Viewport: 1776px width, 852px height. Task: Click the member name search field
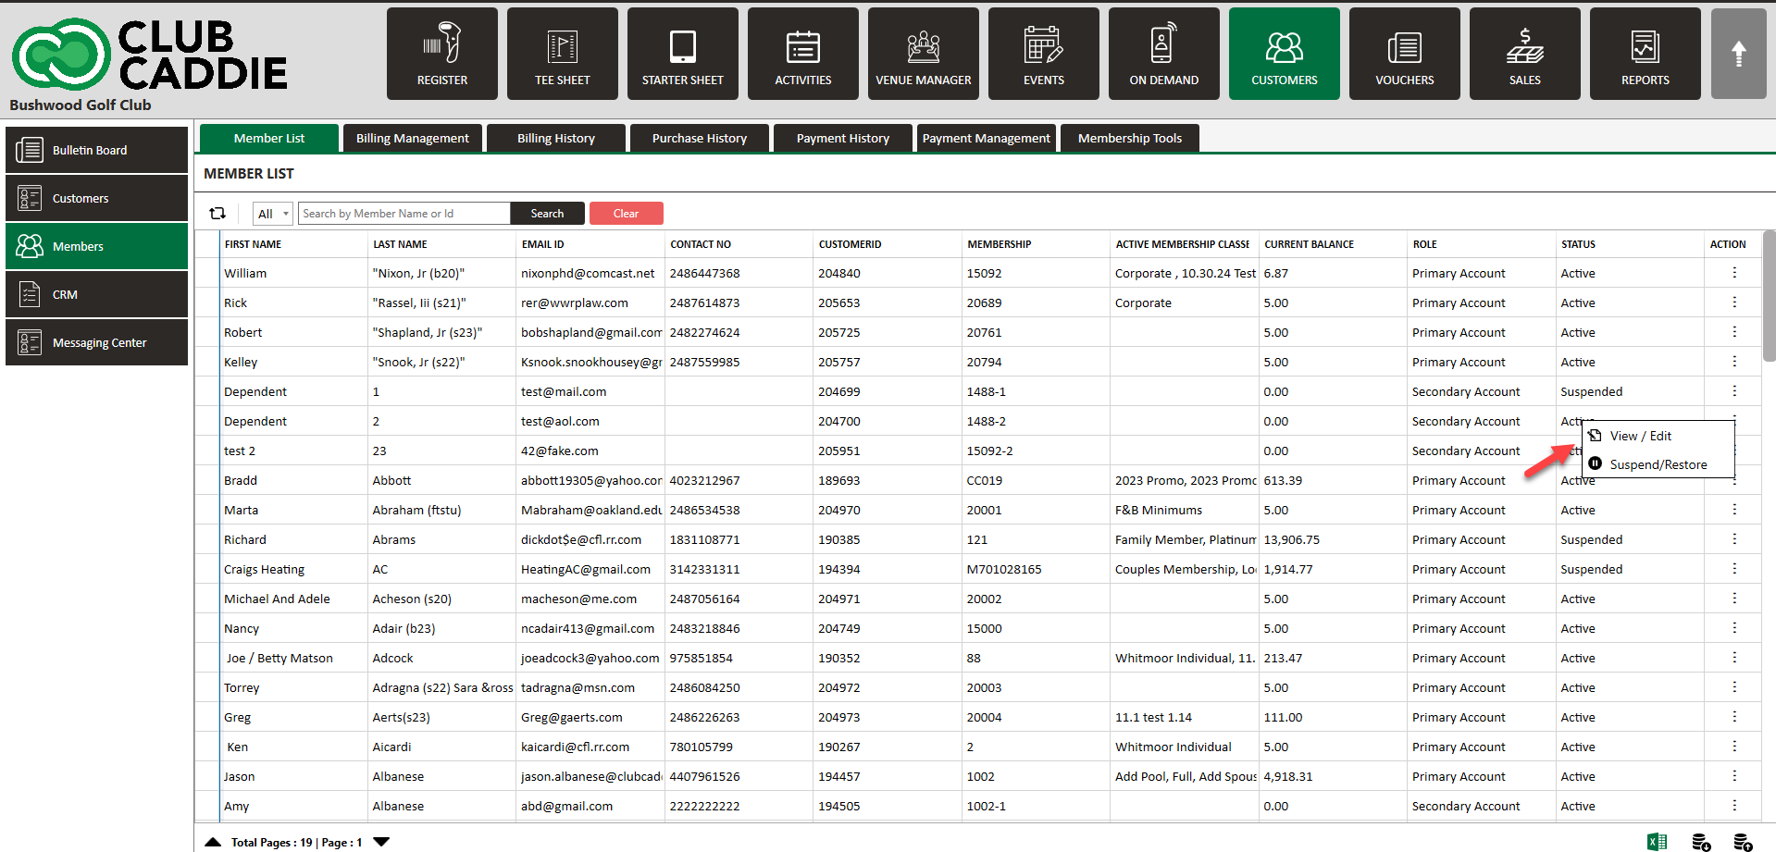(x=404, y=214)
